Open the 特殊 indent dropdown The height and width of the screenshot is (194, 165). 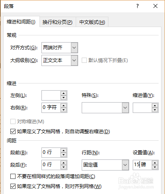[x=125, y=108]
